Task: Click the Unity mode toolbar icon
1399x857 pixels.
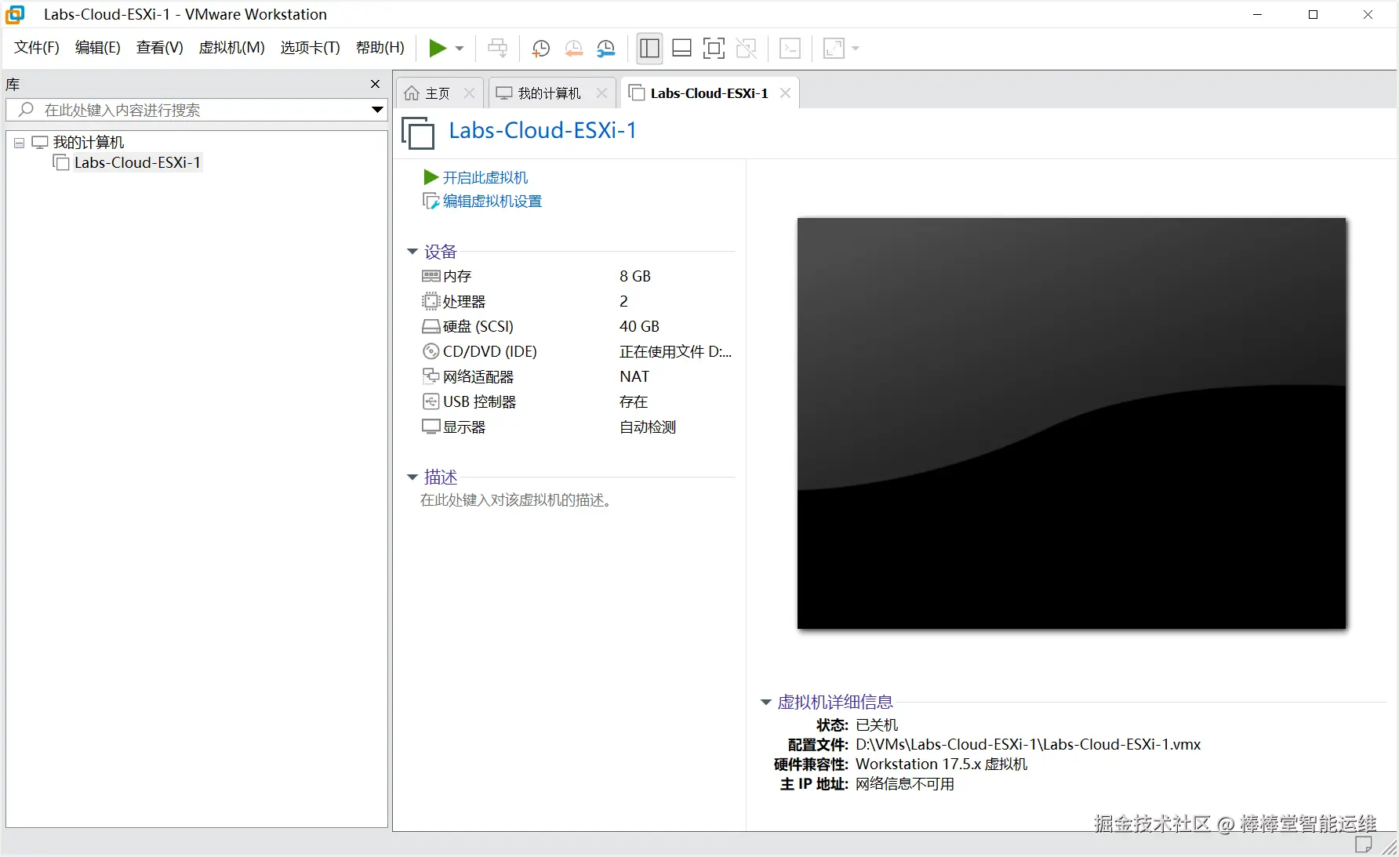Action: pos(747,49)
